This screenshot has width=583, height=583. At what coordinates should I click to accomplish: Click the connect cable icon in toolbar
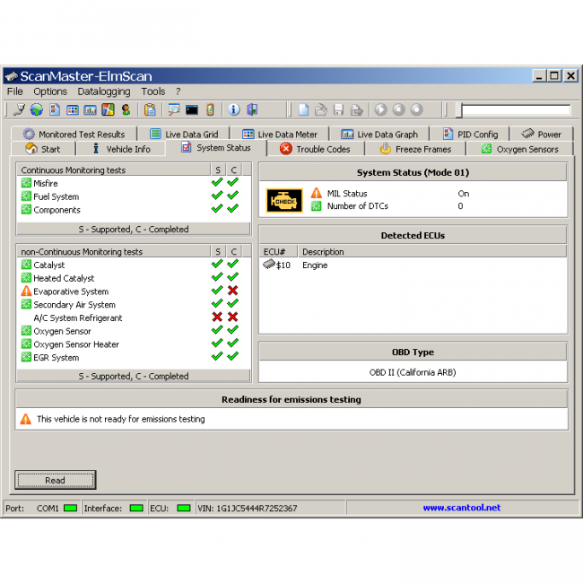(x=19, y=109)
